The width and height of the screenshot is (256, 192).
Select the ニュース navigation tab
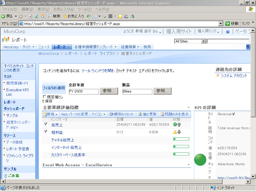[x=44, y=47]
